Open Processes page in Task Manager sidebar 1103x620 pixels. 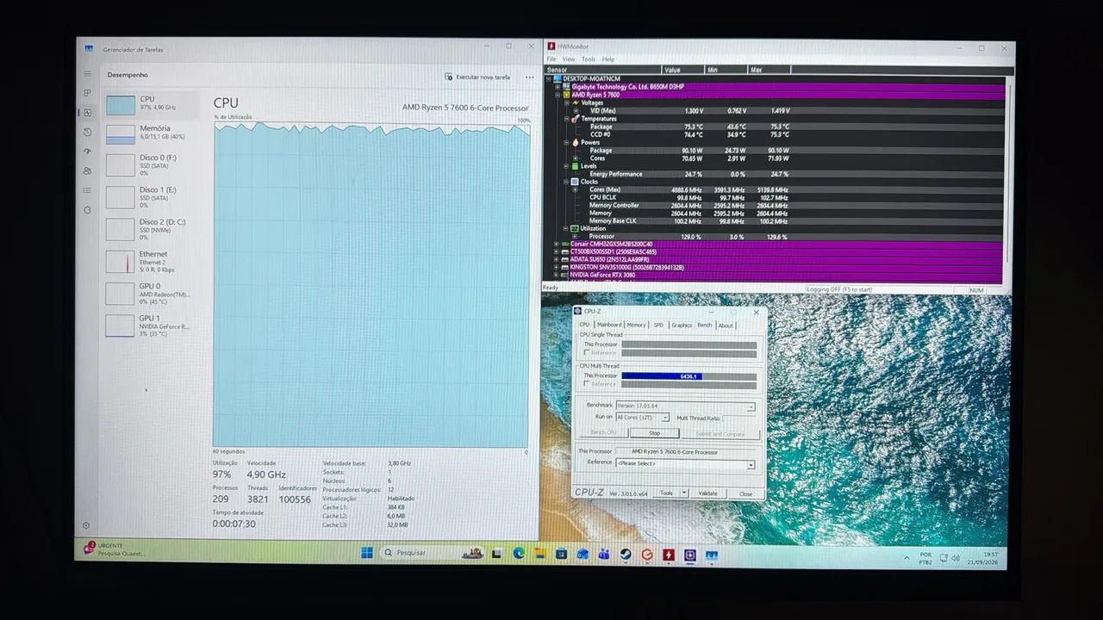tap(87, 93)
